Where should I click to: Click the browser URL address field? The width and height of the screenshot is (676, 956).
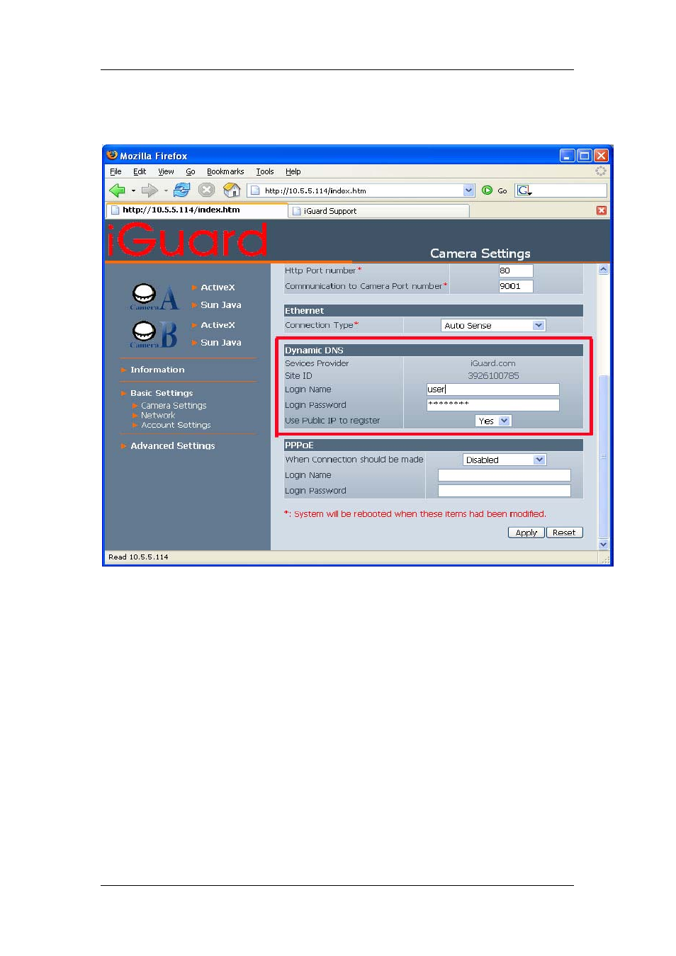coord(361,190)
